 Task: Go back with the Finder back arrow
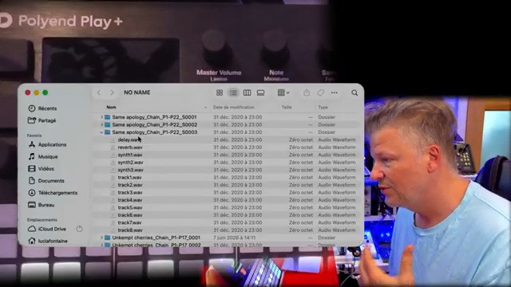[x=99, y=92]
